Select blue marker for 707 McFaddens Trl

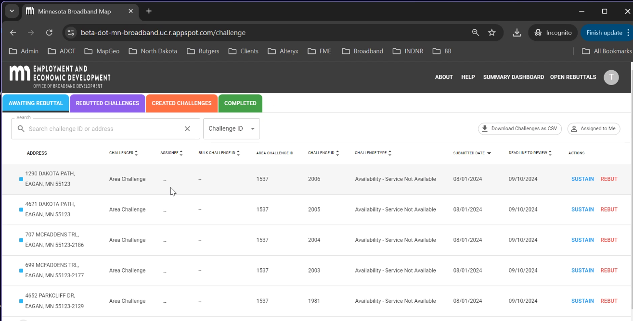[21, 240]
